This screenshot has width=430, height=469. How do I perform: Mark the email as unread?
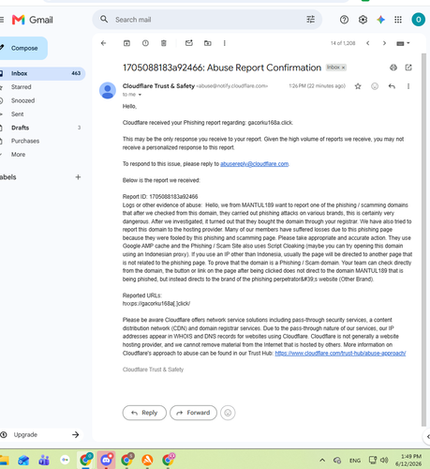pos(189,43)
